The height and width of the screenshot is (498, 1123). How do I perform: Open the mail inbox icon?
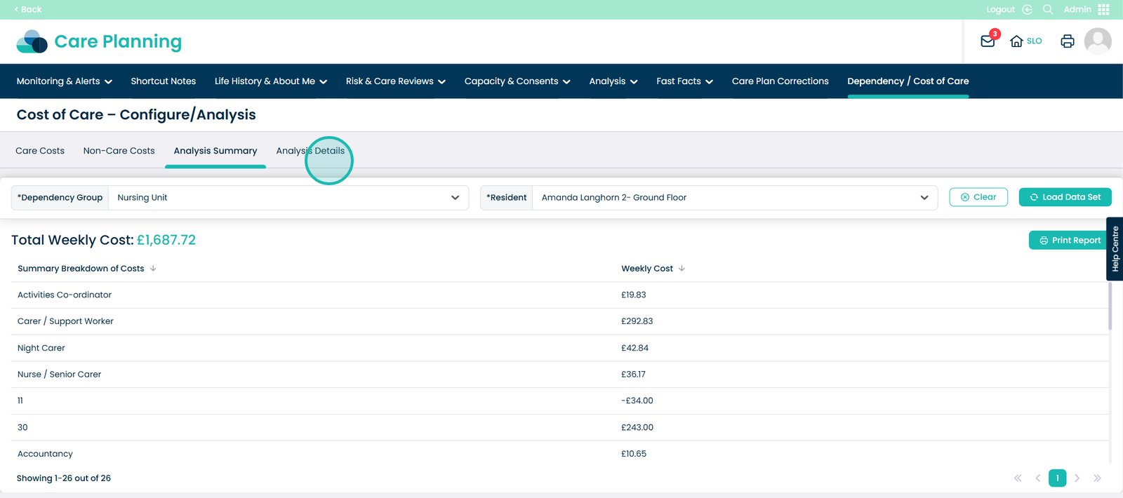(x=988, y=41)
